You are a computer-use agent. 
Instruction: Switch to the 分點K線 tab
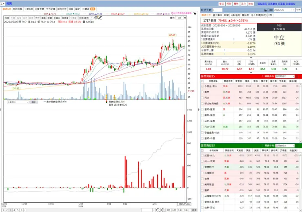(x=29, y=9)
